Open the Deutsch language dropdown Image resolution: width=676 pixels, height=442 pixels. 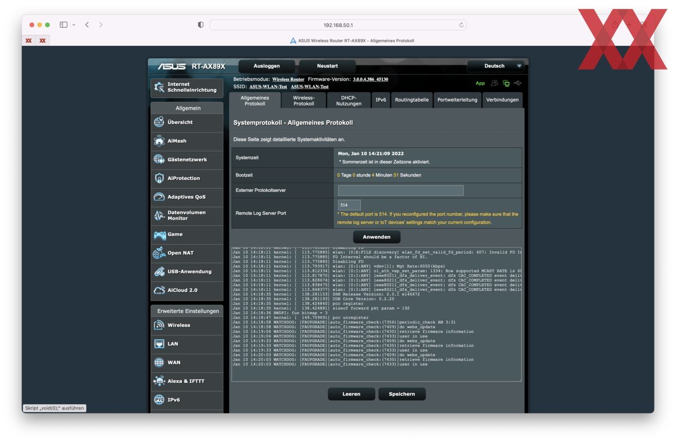496,66
